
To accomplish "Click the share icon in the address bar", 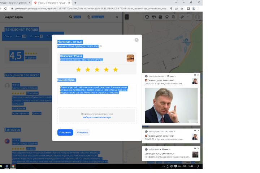I will pos(177,9).
